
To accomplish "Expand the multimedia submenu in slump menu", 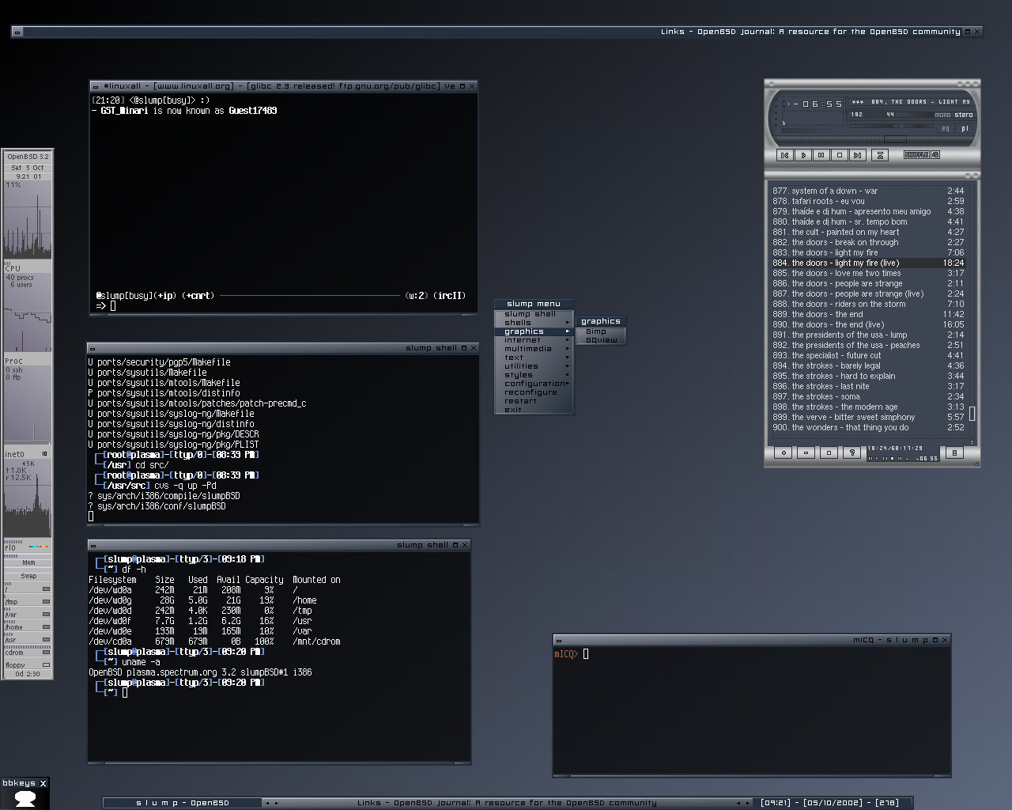I will [x=528, y=349].
